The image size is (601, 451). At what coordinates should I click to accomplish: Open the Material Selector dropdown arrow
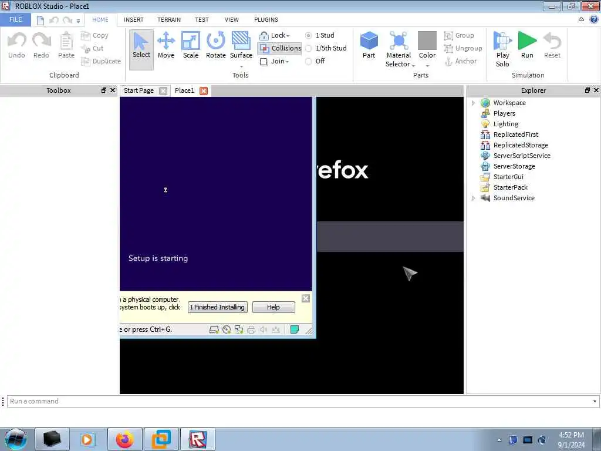414,66
